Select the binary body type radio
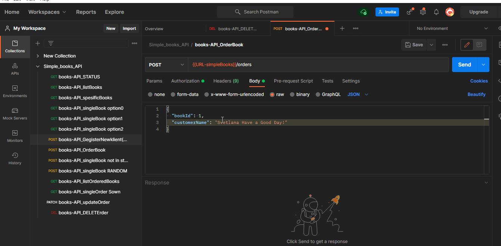501x246 pixels. click(292, 94)
